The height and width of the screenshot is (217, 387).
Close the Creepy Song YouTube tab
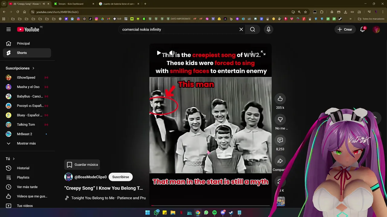click(x=48, y=4)
